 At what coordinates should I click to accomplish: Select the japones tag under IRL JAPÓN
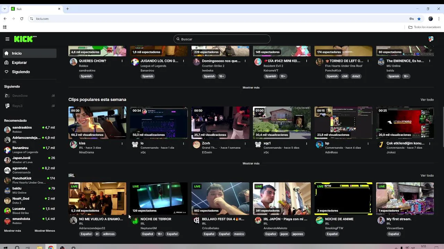pos(298,234)
